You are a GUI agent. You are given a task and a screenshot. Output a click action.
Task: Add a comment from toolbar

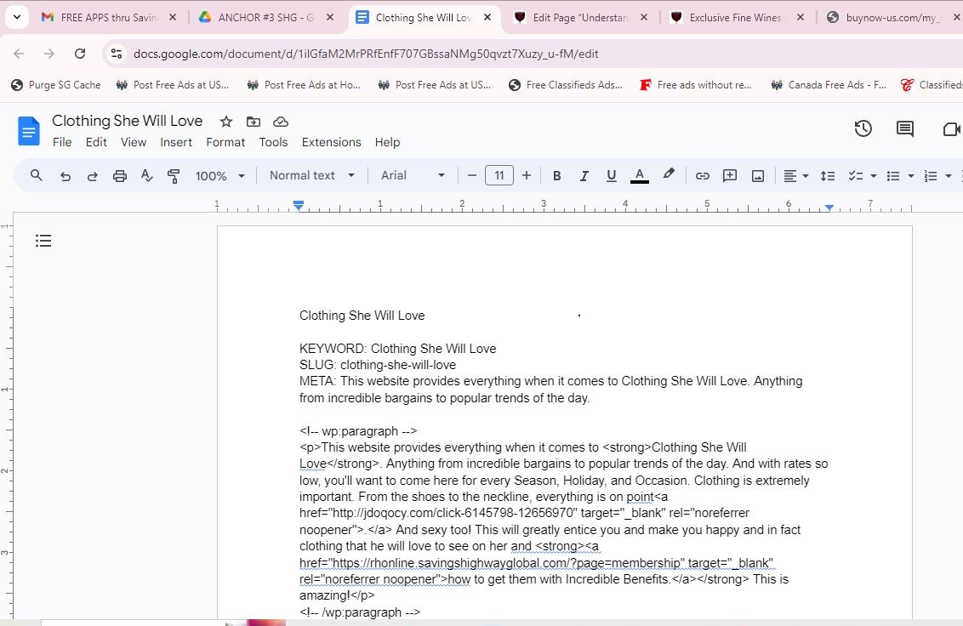(730, 176)
